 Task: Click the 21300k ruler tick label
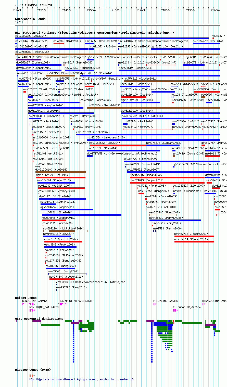coord(42,10)
